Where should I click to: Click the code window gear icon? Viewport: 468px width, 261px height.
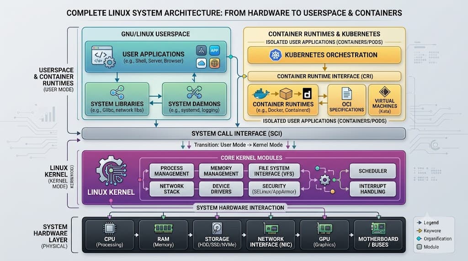(104, 56)
